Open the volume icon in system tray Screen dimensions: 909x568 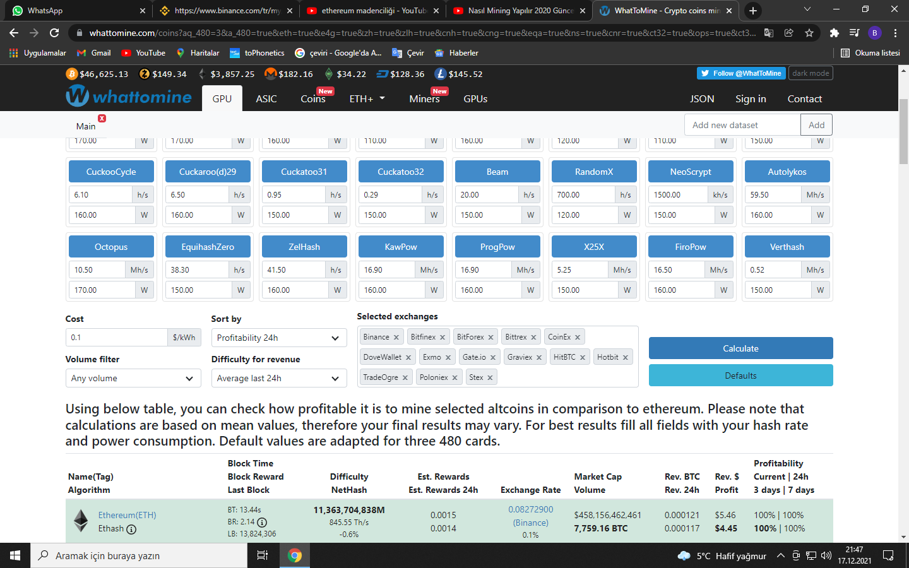(826, 555)
